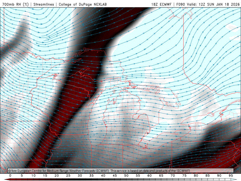The width and height of the screenshot is (241, 181).
Task: Click the "20" value on the color scale
Action: coord(57,176)
